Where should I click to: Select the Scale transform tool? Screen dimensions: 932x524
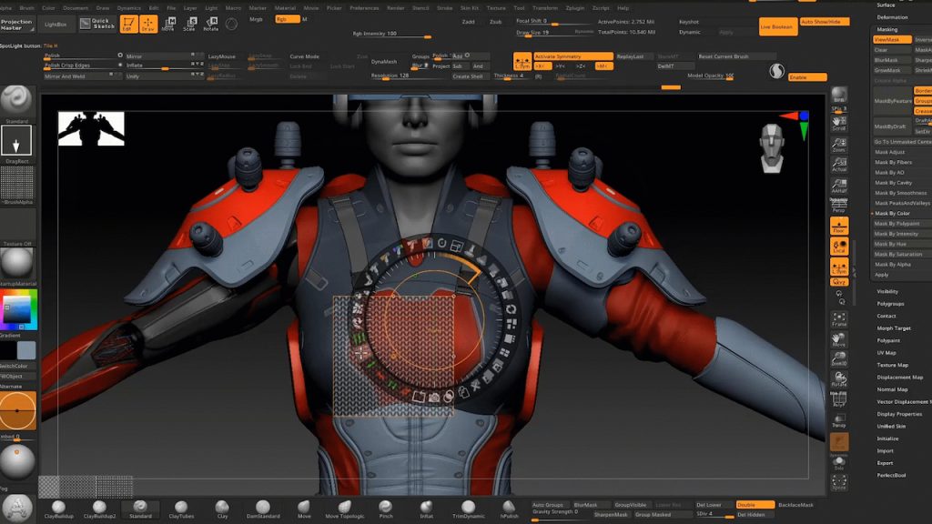coord(189,25)
